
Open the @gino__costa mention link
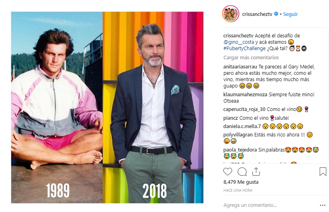coord(238,42)
